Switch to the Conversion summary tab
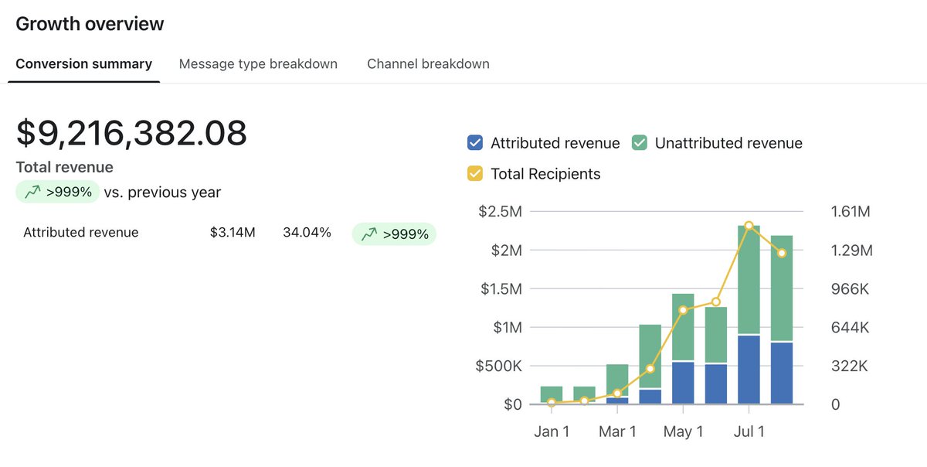 coord(83,63)
